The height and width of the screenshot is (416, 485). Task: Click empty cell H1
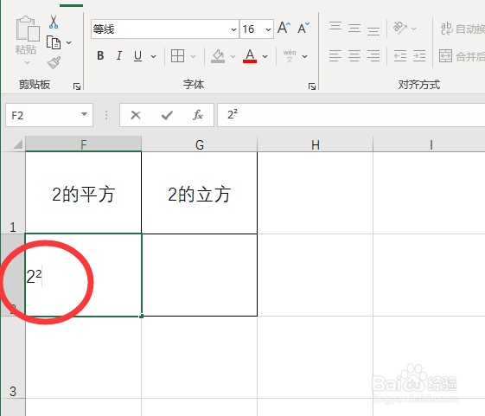coord(316,193)
